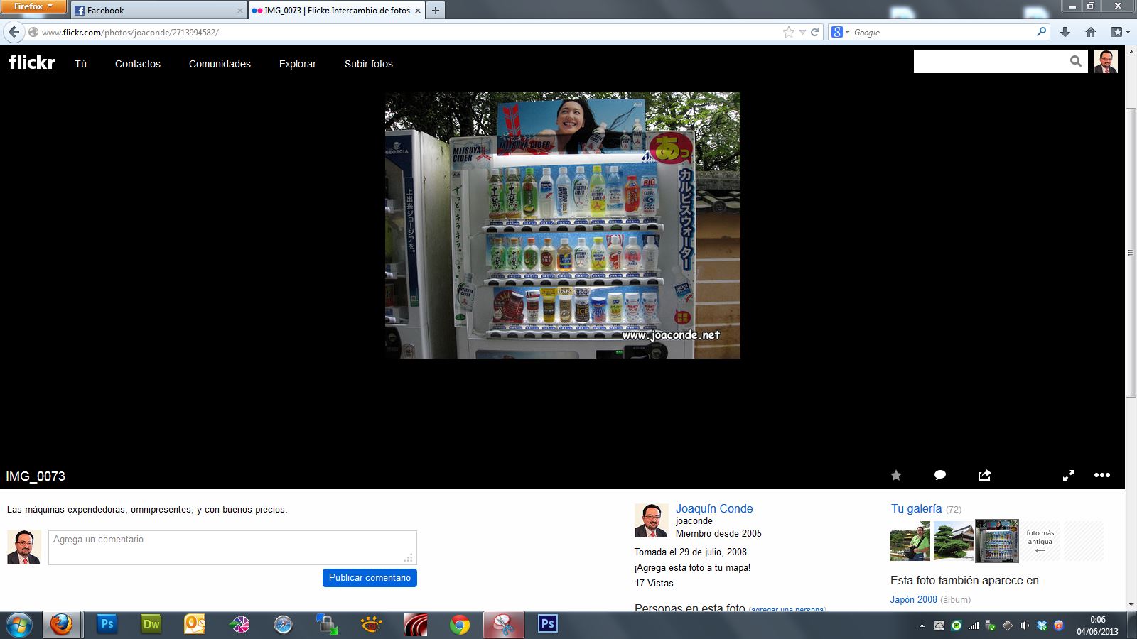Screen dimensions: 1137x639
Task: Open the Dropbox tray icon
Action: 1042,626
